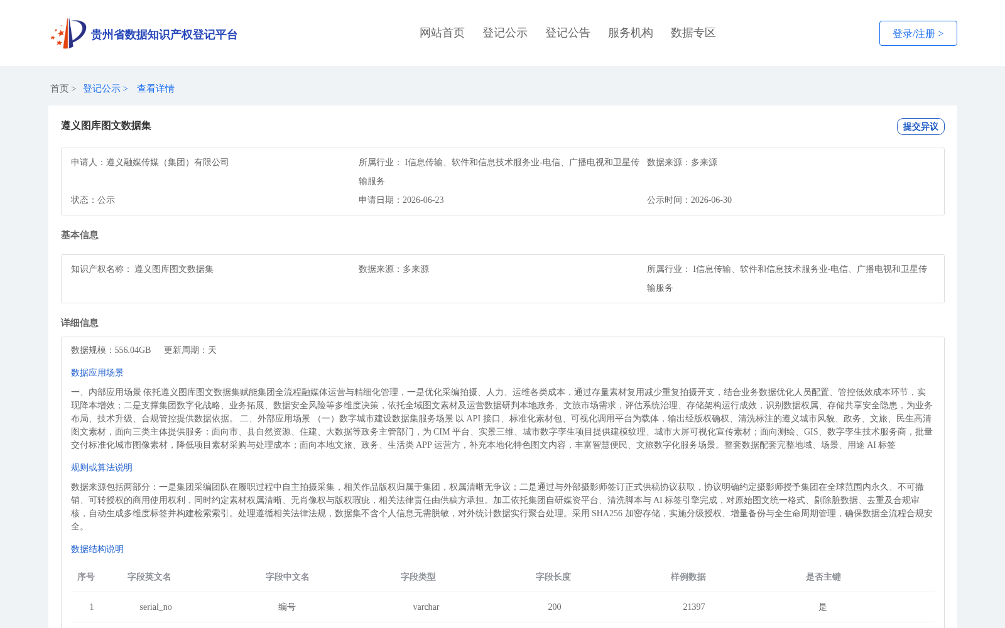Click the 字段类型 column header
This screenshot has height=628, width=1005.
[x=418, y=577]
